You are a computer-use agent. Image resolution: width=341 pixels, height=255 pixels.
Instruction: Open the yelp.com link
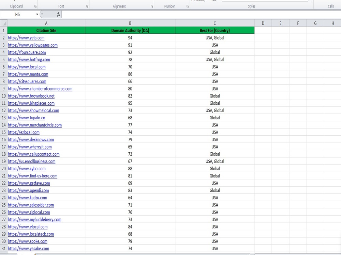26,38
